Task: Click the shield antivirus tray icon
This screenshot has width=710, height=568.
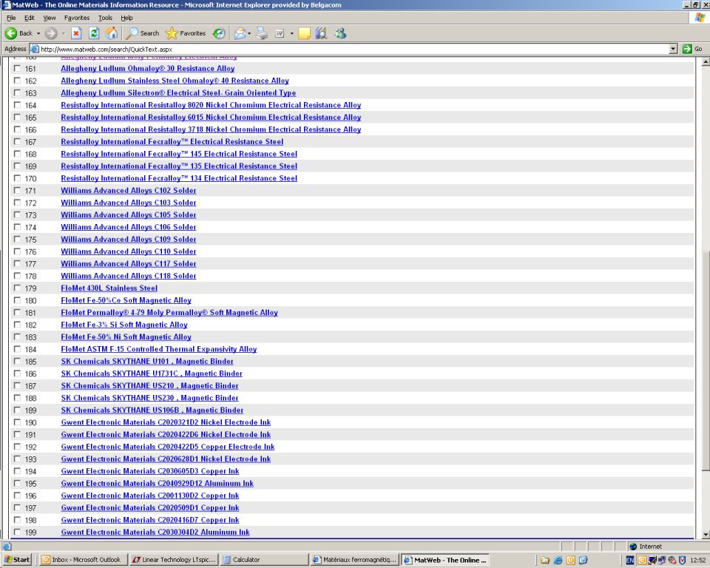Action: click(x=682, y=561)
